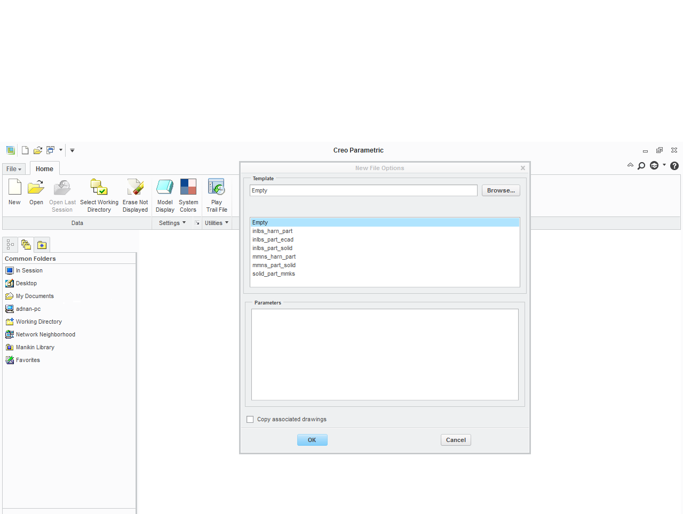Switch to Folder Browser navigator tab
The image size is (683, 514).
click(26, 245)
